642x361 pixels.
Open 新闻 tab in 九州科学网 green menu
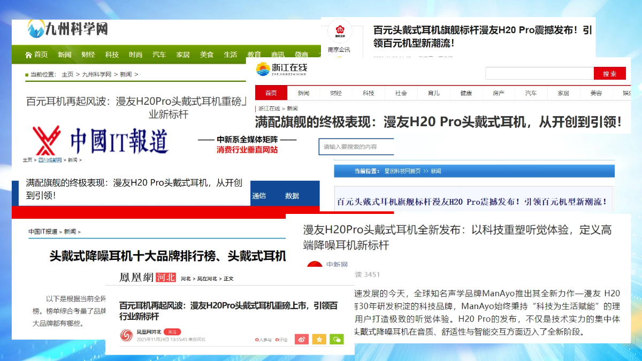pos(65,55)
